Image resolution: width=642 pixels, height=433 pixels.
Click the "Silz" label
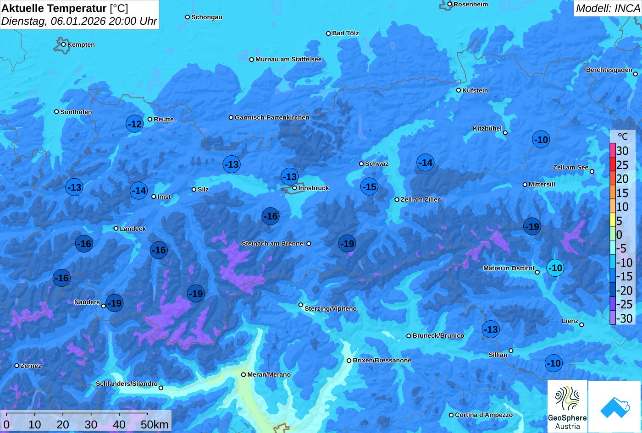[203, 189]
